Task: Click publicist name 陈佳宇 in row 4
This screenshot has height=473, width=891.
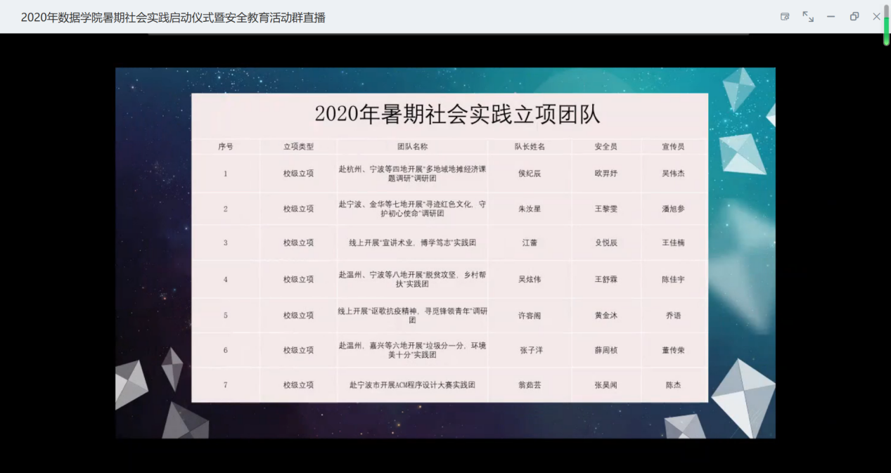Action: click(x=673, y=280)
